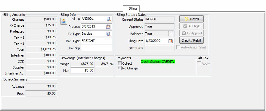Open the Notes button with notepad icon
Viewport: 266px width, 111px height.
point(192,19)
